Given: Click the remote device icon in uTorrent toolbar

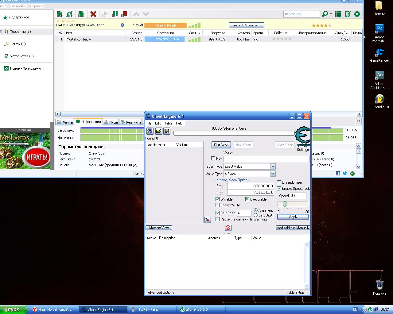Looking at the screenshot, I should [x=348, y=14].
